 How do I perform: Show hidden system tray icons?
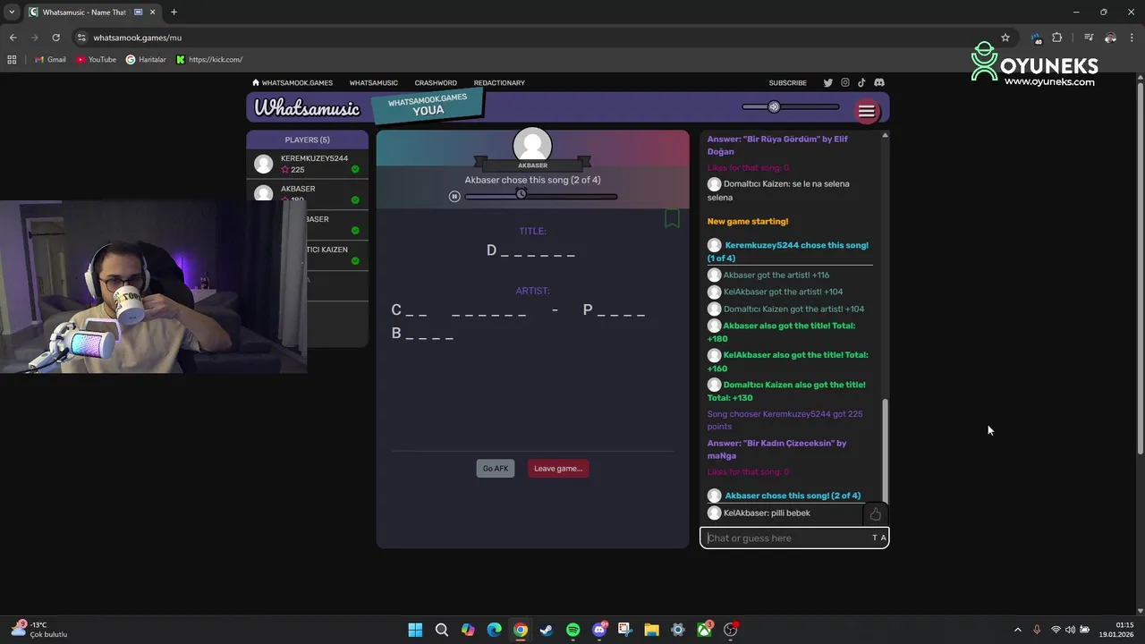[1017, 630]
